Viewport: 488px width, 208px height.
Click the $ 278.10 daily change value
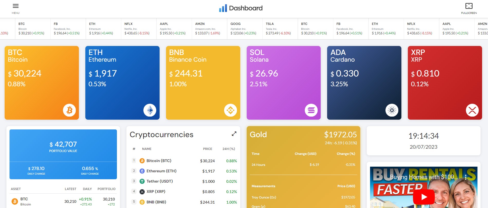[x=36, y=168]
